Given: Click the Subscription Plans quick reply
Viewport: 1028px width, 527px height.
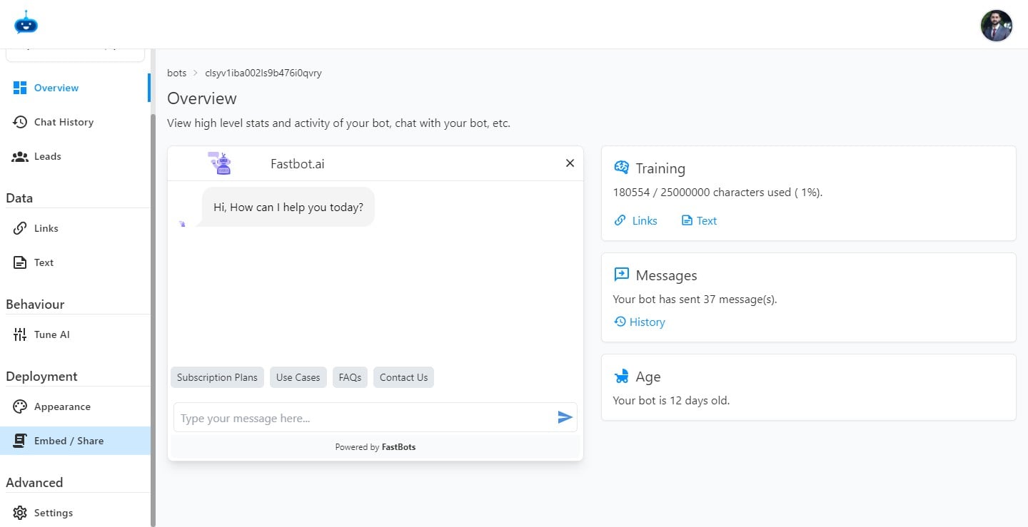Looking at the screenshot, I should point(217,377).
